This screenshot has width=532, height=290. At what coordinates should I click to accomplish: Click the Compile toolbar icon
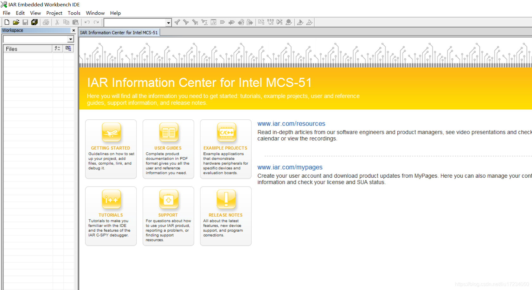tap(261, 22)
